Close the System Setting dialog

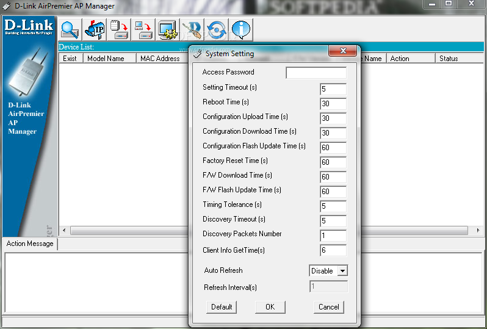coord(342,51)
